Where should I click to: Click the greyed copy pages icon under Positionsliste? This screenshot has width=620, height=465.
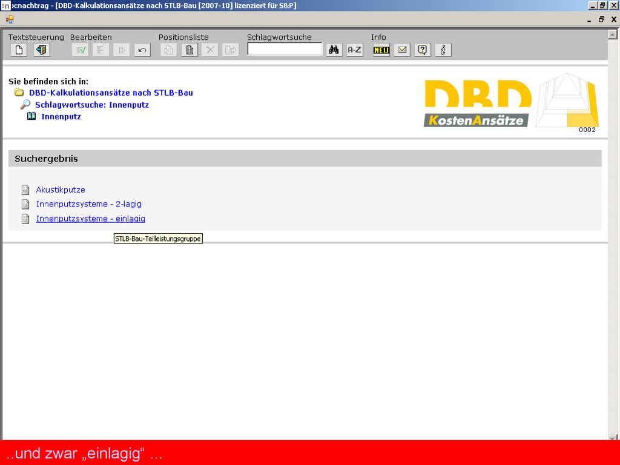click(168, 50)
